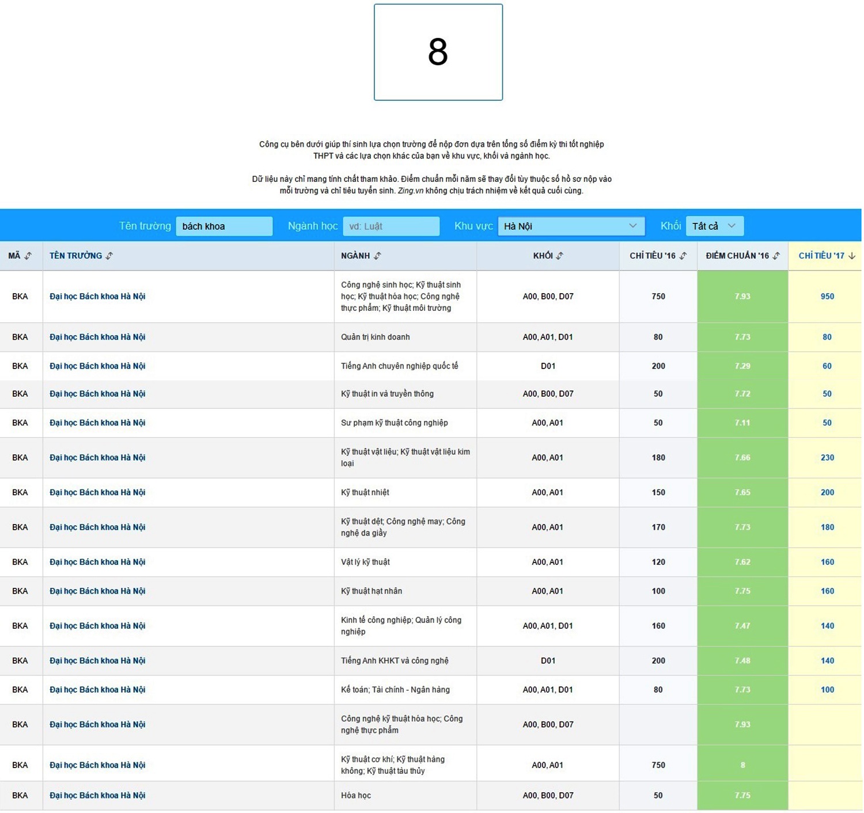Click the Tên trường search field
864x813 pixels.
pyautogui.click(x=223, y=226)
